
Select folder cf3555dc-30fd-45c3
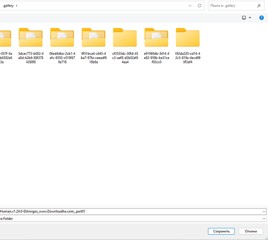click(125, 46)
